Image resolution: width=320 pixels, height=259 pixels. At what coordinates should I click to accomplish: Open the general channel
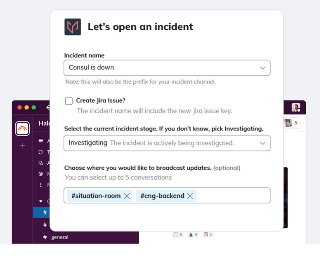pos(60,237)
